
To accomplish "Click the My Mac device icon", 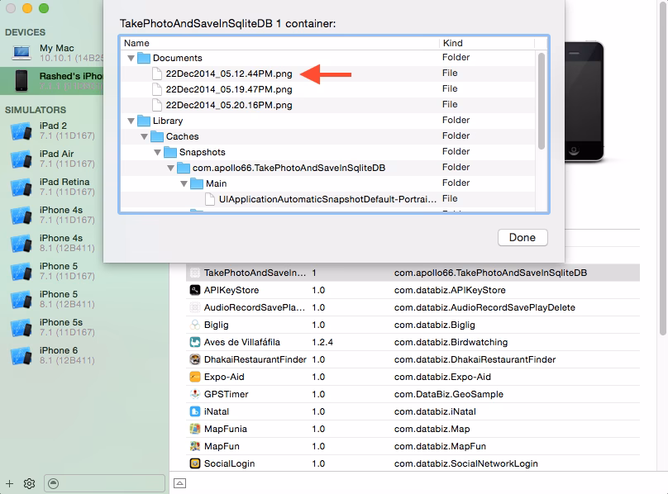I will coord(21,55).
